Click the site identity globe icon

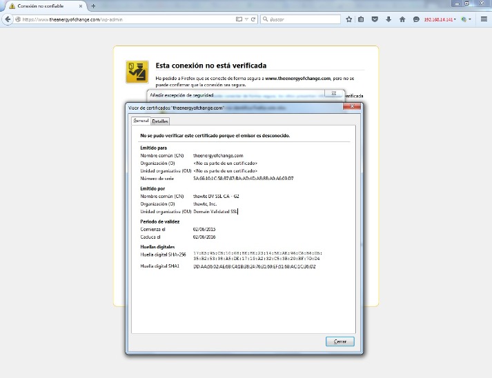click(x=18, y=19)
